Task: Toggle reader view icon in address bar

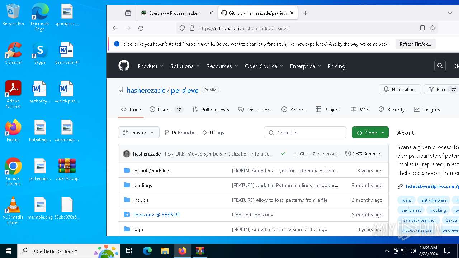Action: click(x=422, y=28)
